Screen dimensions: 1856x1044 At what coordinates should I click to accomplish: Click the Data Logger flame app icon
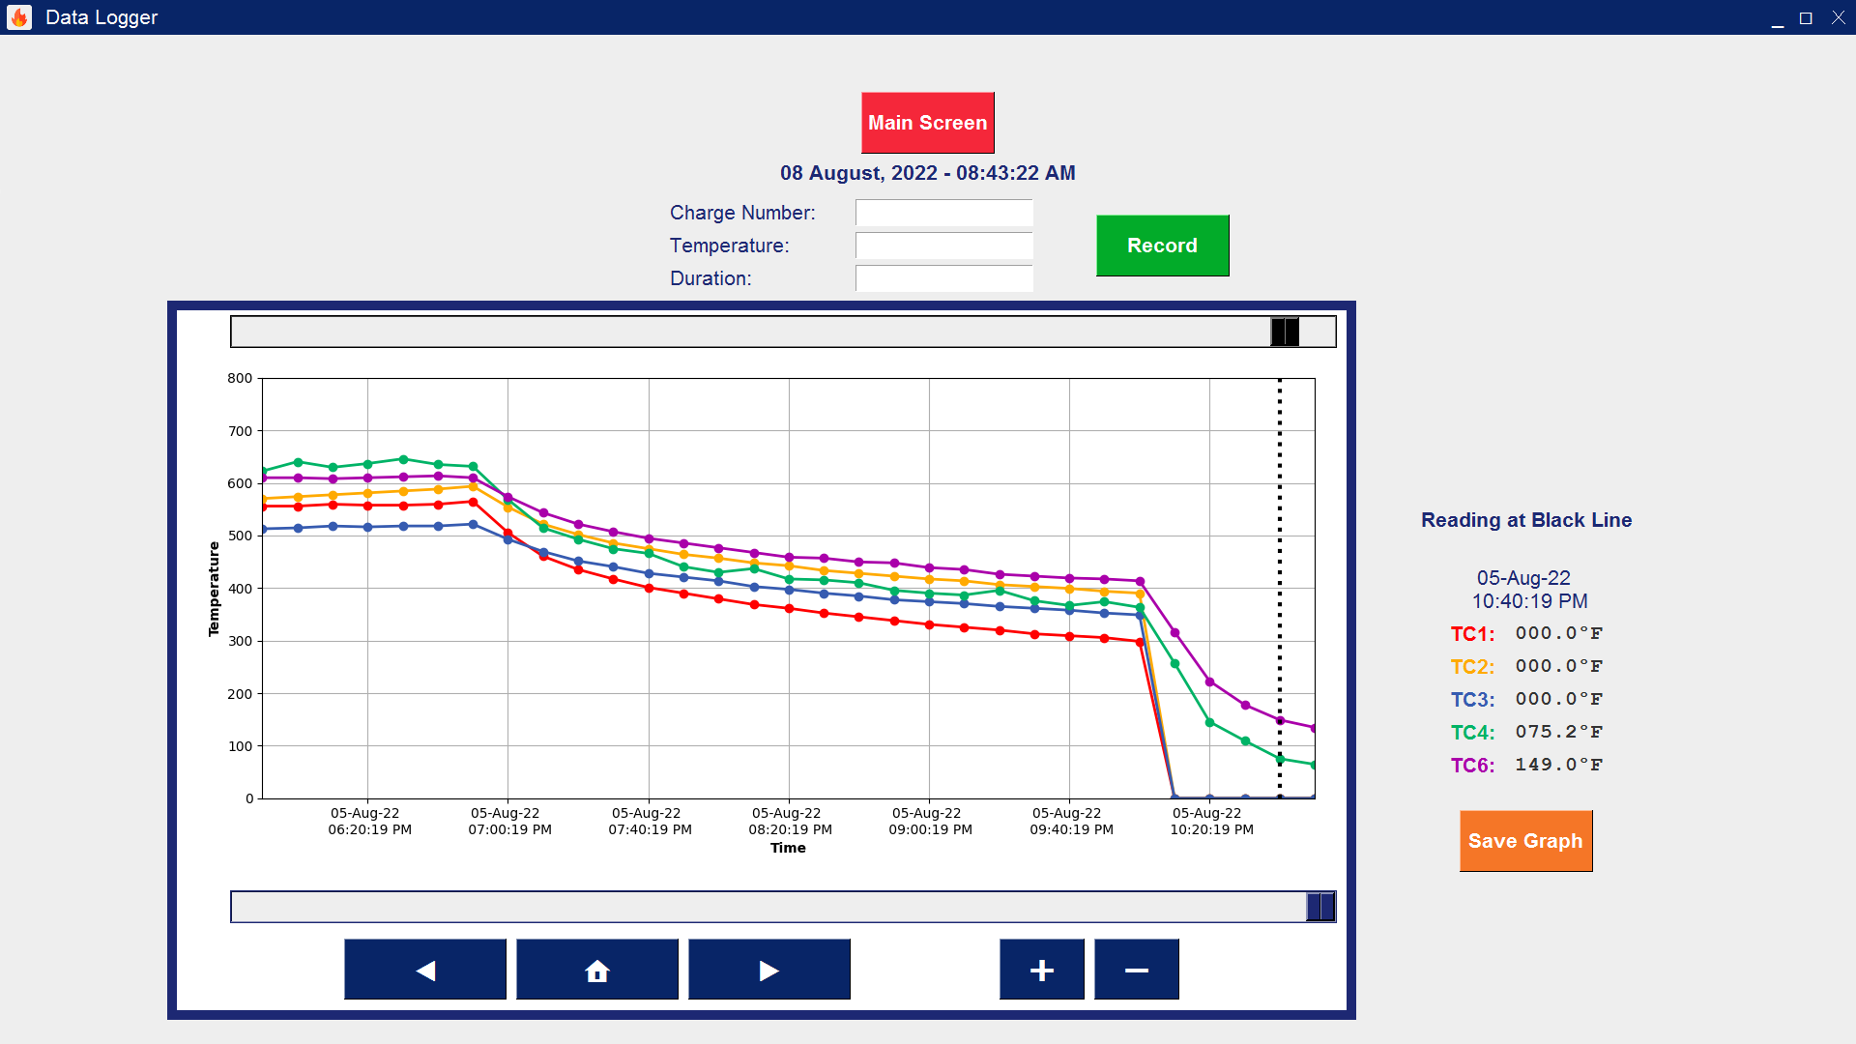point(19,17)
